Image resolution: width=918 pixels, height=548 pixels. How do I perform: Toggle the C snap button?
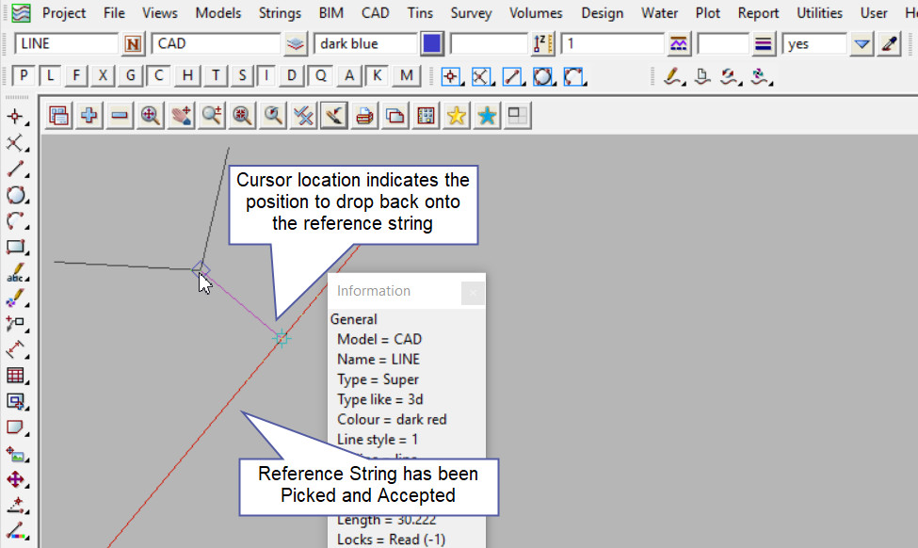(160, 75)
